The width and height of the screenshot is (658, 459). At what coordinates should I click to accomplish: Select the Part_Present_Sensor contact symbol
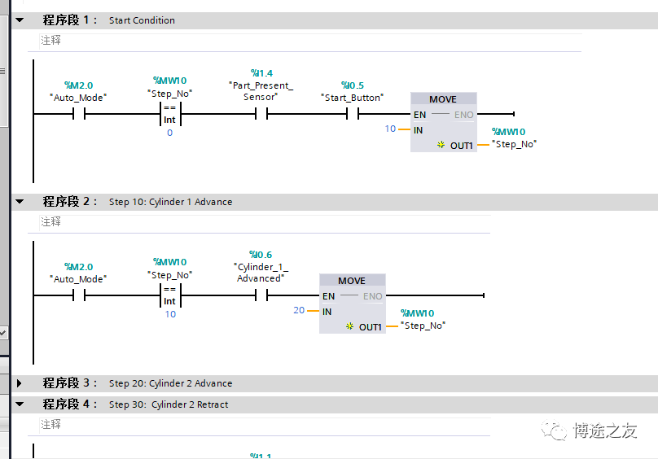[261, 114]
